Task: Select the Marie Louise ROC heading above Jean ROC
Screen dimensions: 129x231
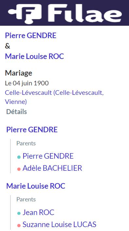Action: coord(36,186)
